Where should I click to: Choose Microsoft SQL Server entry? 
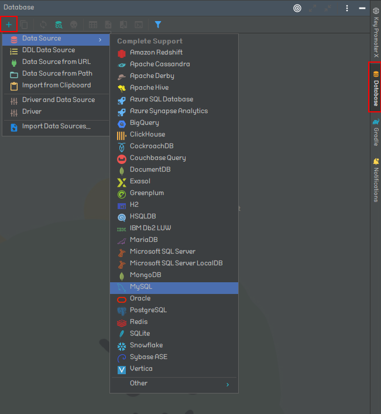tap(174, 252)
